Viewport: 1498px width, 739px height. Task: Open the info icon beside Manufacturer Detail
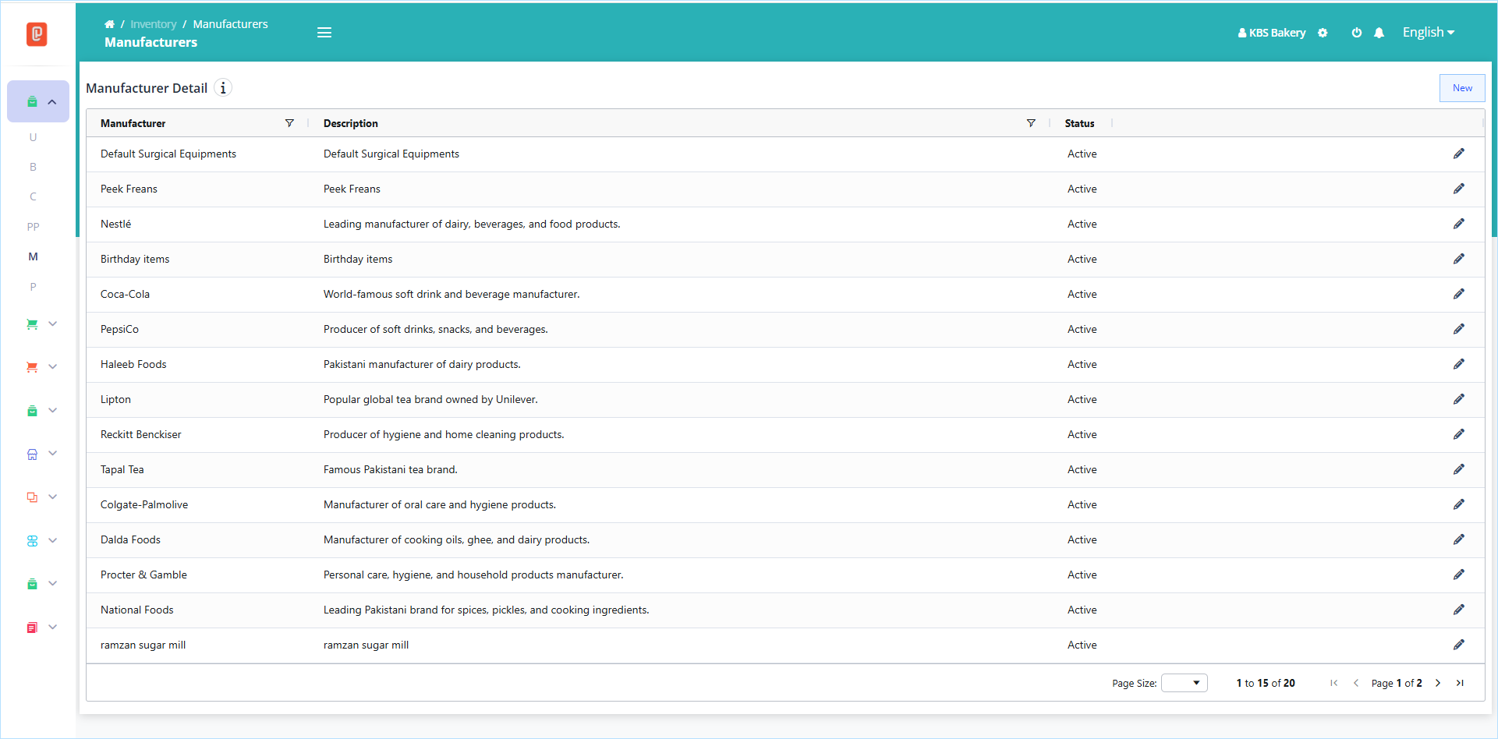coord(223,88)
